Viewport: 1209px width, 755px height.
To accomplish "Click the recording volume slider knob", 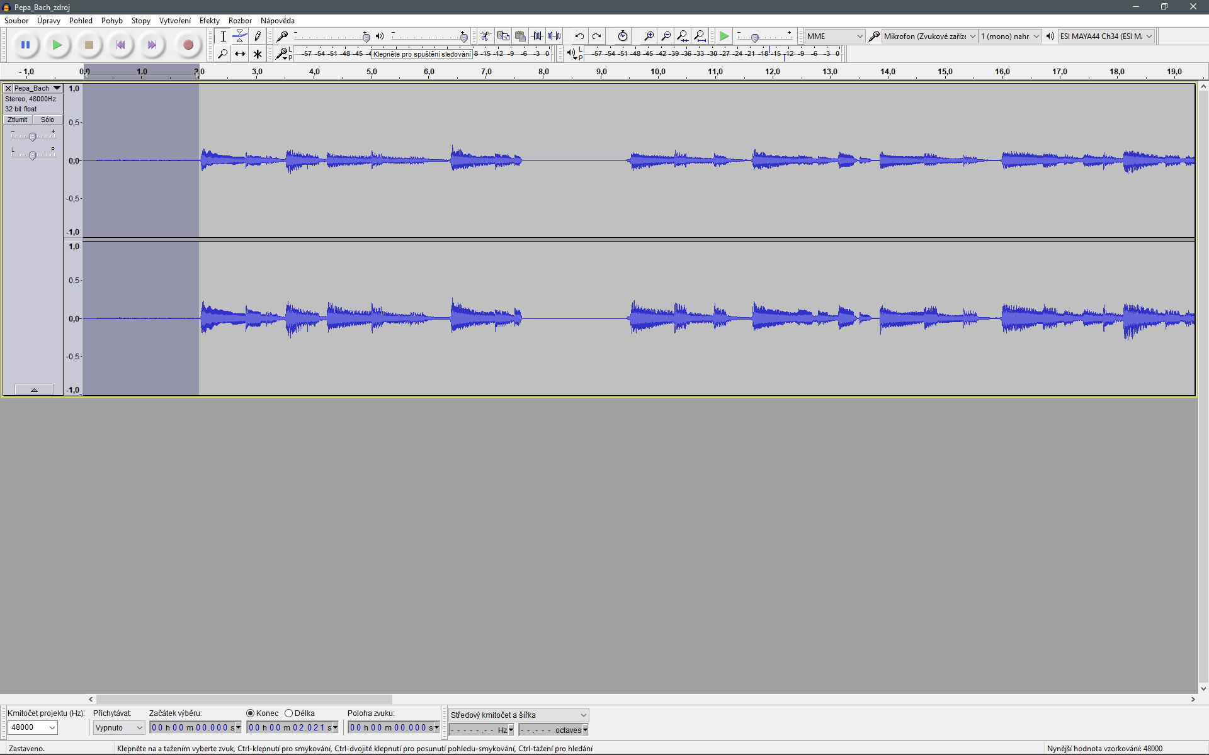I will tap(366, 37).
